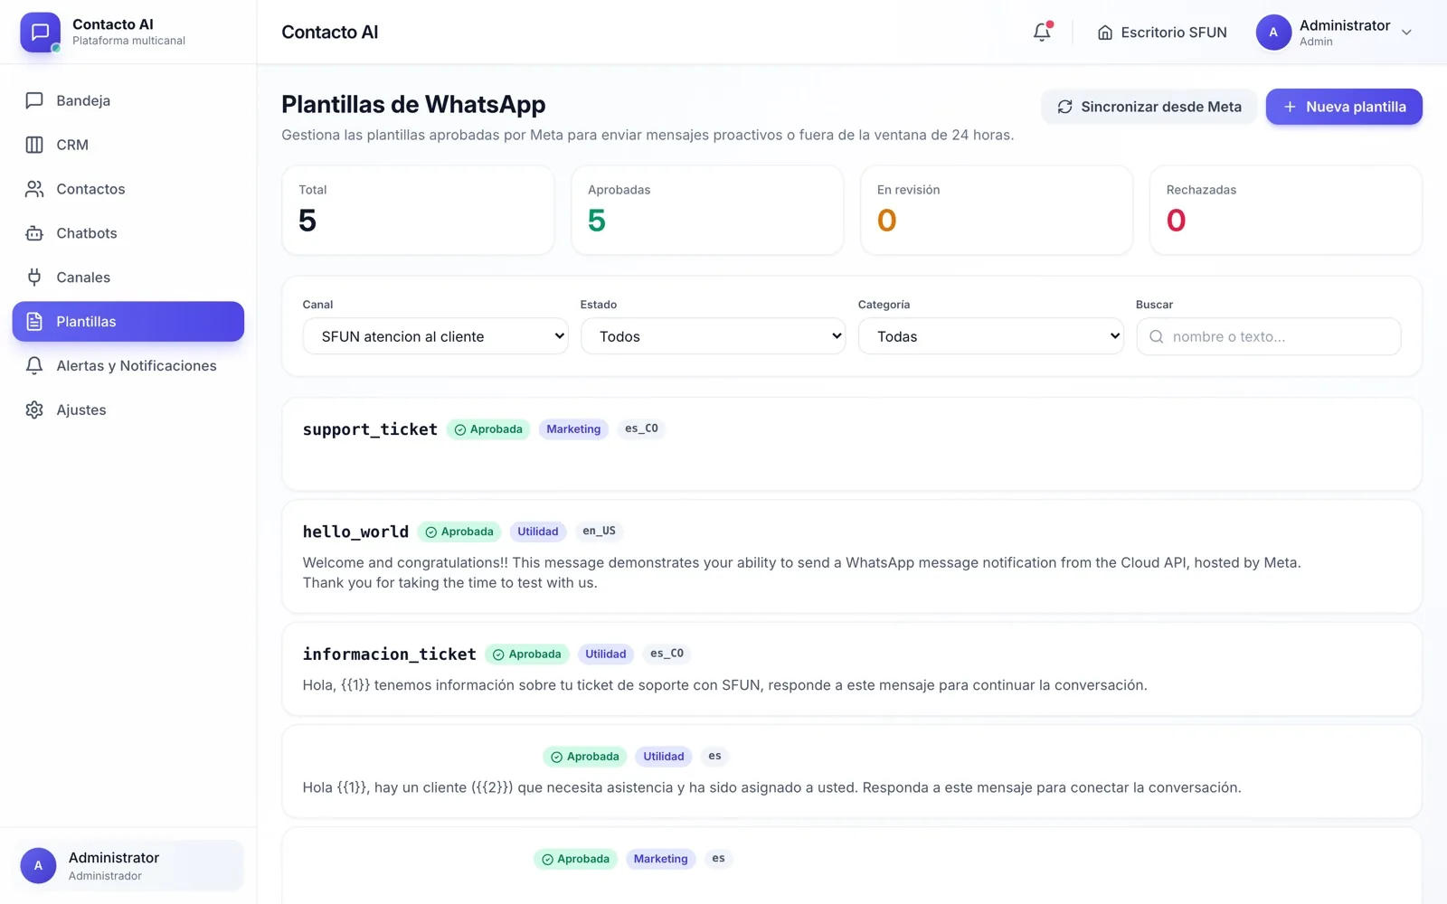1447x904 pixels.
Task: Click Administrator profile card at sidebar bottom
Action: coord(128,865)
